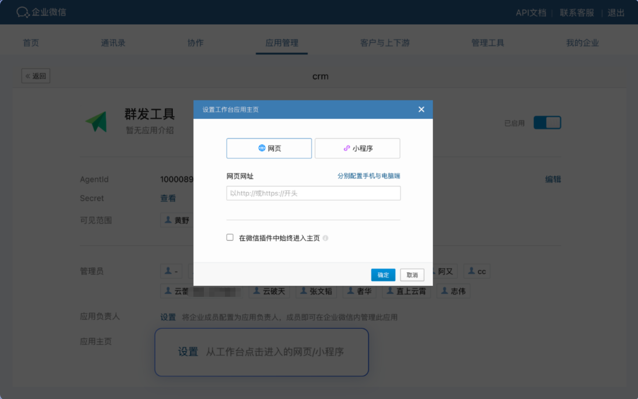This screenshot has width=638, height=399.
Task: Select the 小程序 option in dialog
Action: point(357,148)
